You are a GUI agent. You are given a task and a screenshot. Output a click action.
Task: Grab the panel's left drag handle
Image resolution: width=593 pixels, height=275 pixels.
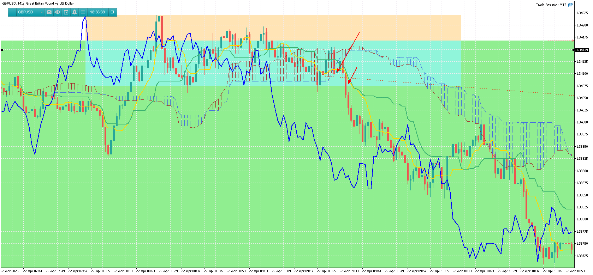coord(12,12)
